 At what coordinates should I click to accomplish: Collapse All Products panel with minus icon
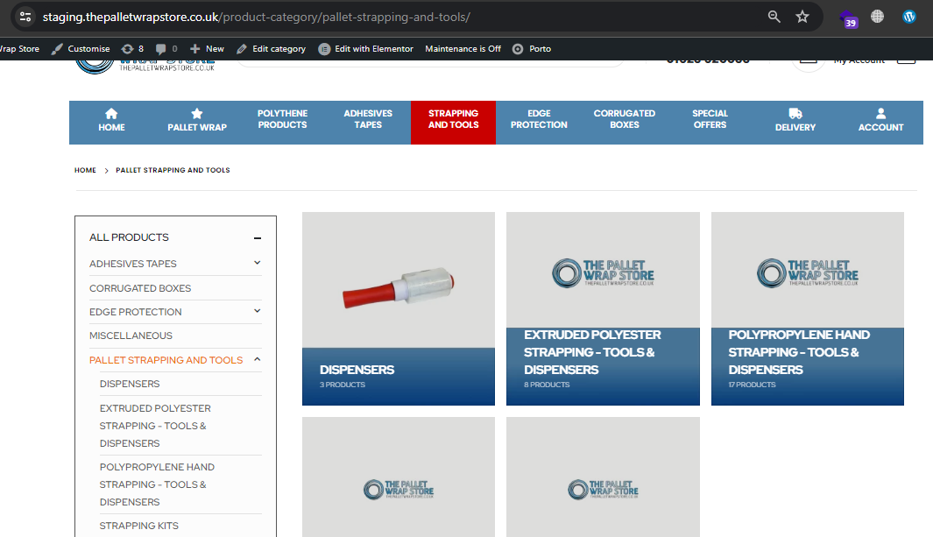pos(258,238)
